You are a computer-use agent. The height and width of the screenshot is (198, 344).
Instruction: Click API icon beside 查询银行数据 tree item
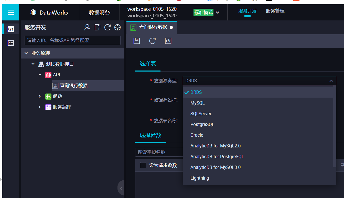click(55, 86)
